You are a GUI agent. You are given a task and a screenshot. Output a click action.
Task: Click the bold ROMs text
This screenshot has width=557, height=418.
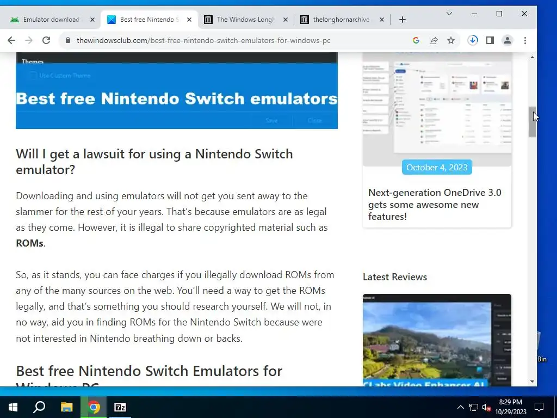point(30,243)
